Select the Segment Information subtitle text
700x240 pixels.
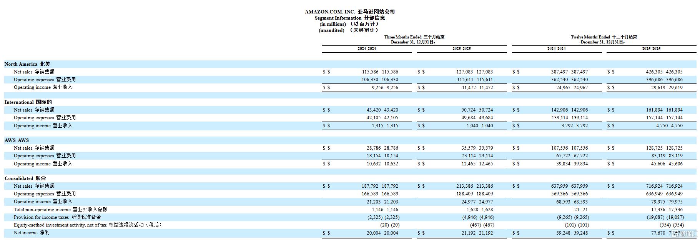coord(350,18)
